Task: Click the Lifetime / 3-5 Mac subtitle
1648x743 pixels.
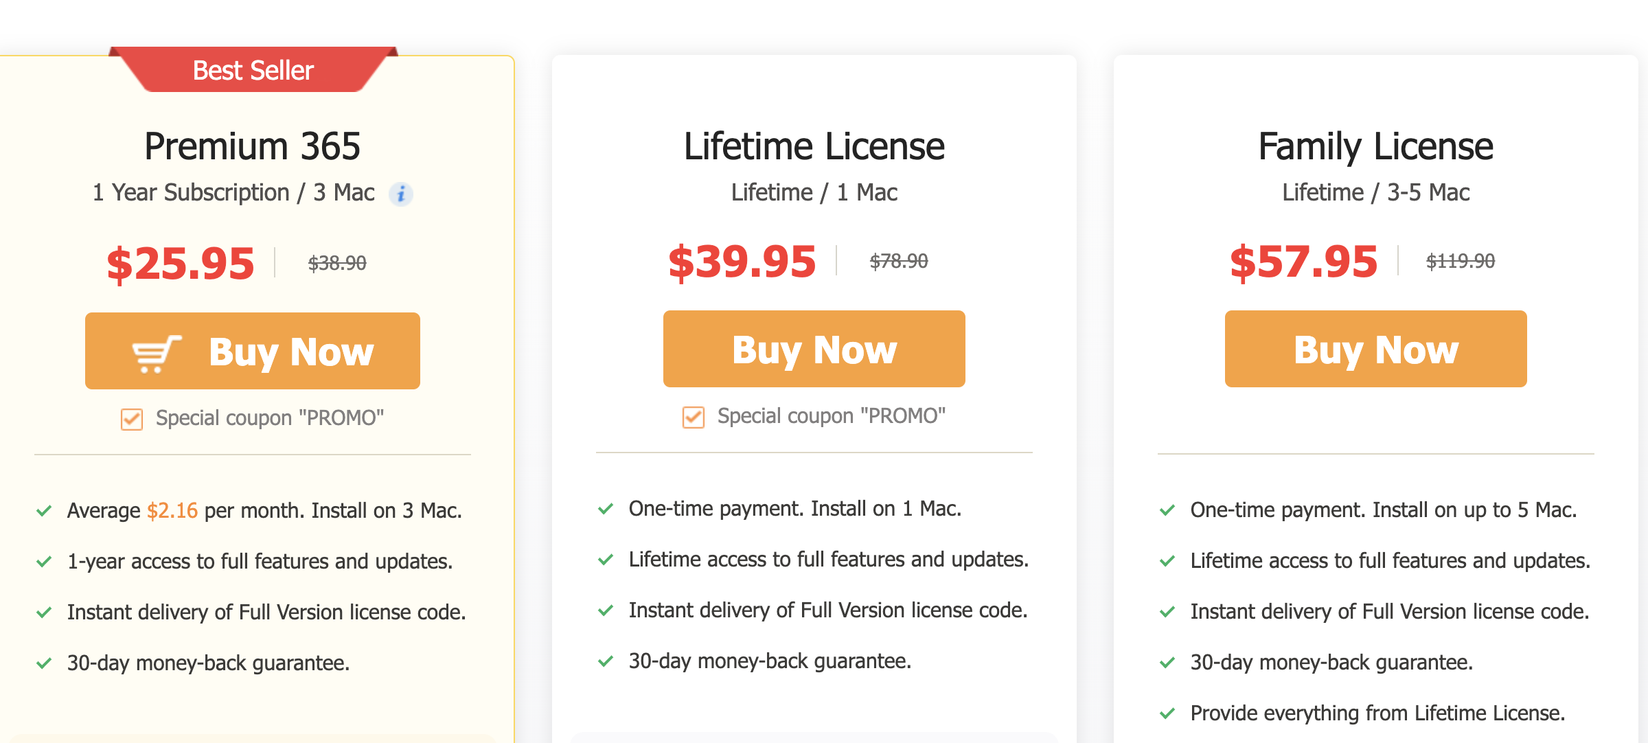Action: [x=1376, y=193]
